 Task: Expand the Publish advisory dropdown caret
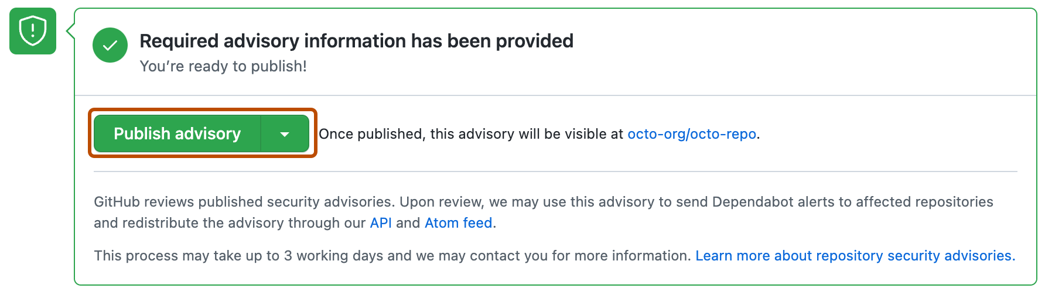285,134
